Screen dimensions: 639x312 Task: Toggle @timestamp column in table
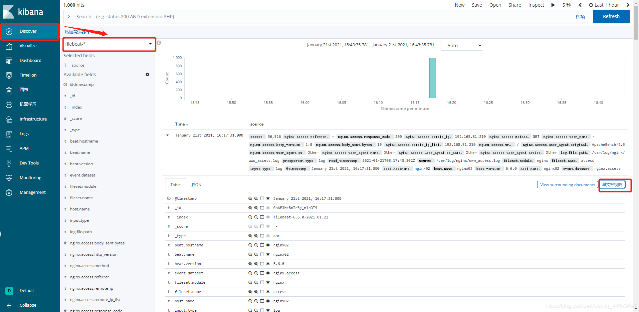click(262, 198)
